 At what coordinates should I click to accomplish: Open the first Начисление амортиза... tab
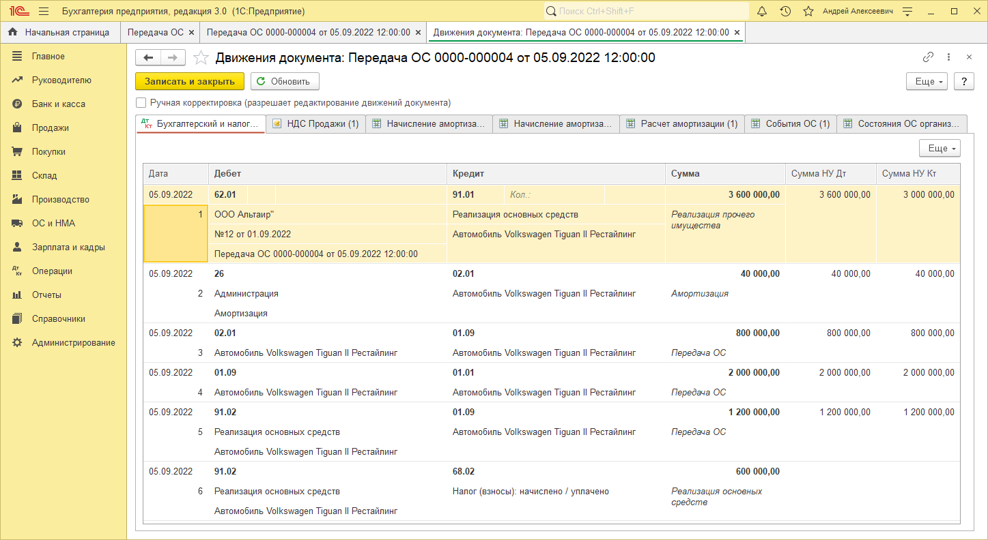pos(429,124)
